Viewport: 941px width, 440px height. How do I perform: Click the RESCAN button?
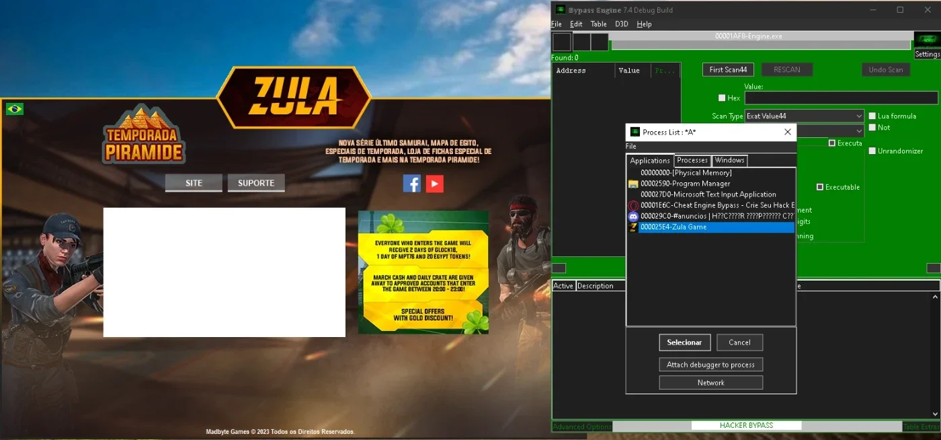tap(786, 69)
